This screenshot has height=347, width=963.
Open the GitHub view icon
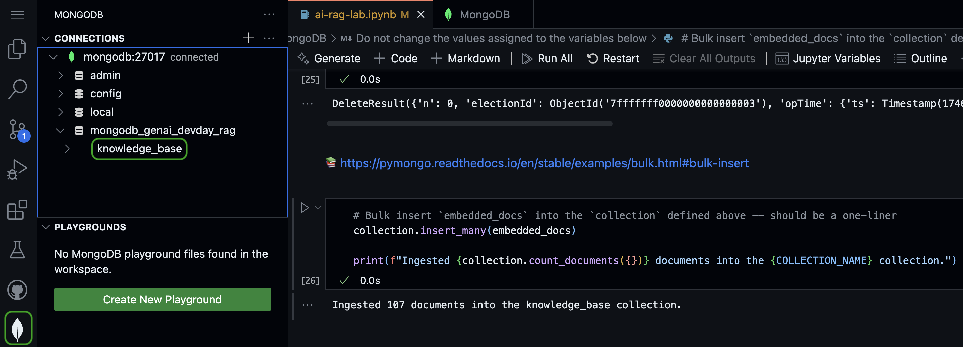point(17,290)
